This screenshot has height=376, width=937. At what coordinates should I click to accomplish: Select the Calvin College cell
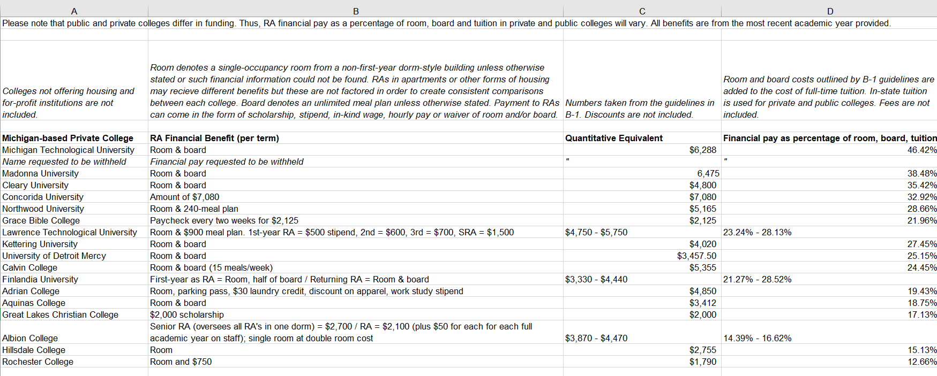74,267
